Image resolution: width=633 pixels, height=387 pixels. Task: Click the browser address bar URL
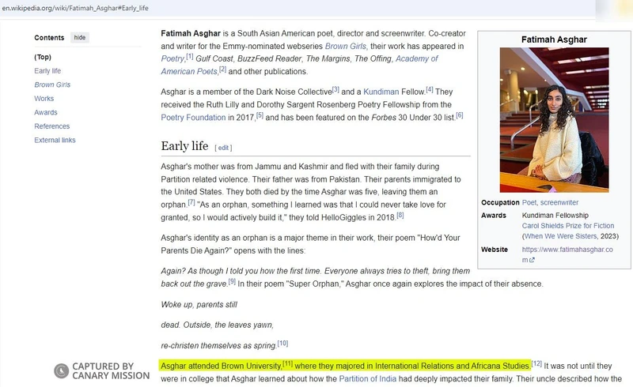click(75, 8)
